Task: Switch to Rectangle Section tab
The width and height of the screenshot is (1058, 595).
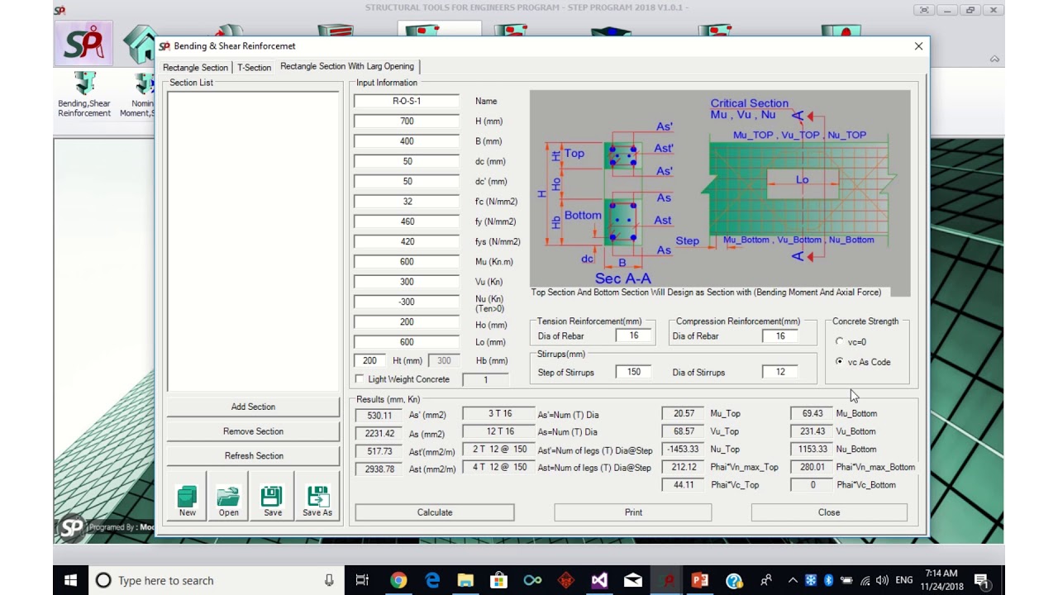Action: click(x=195, y=68)
